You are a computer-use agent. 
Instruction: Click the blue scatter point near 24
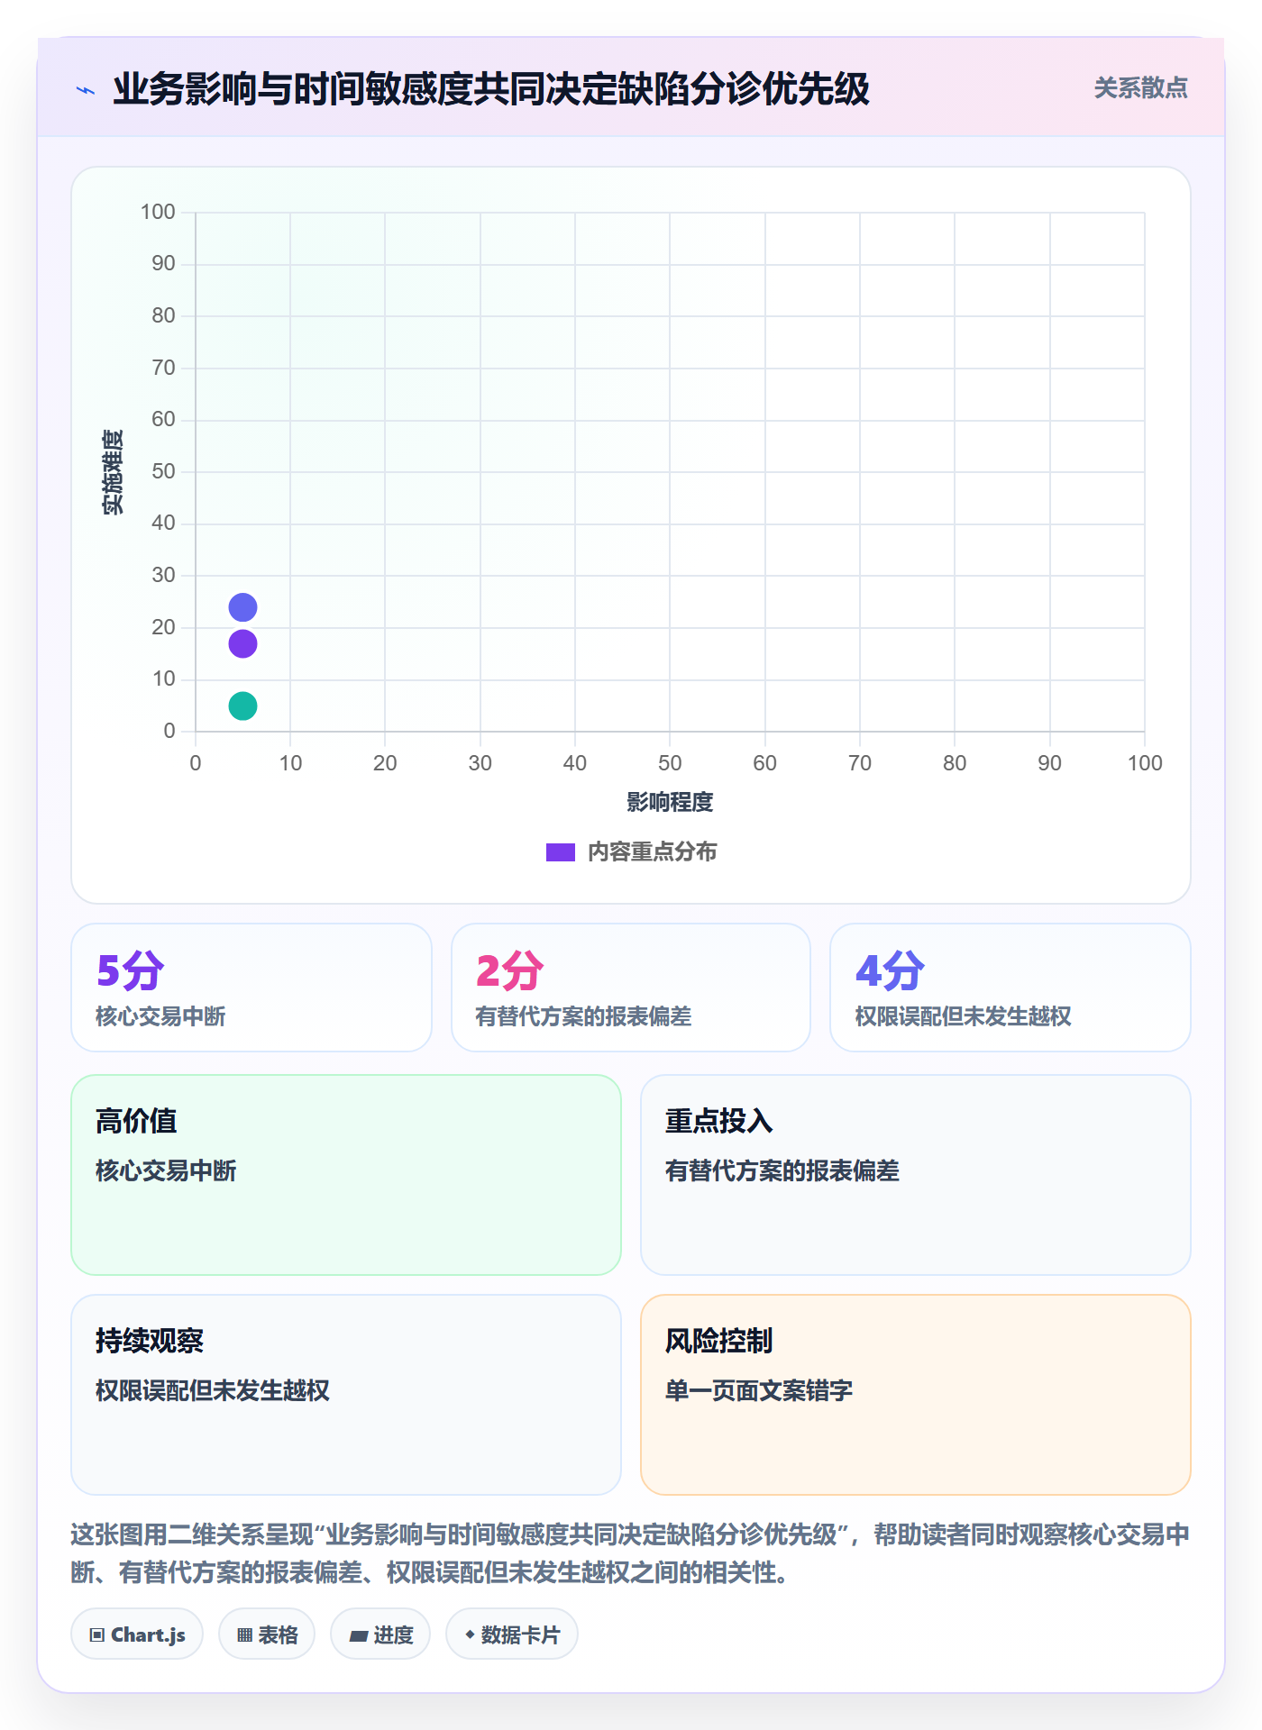pos(242,607)
